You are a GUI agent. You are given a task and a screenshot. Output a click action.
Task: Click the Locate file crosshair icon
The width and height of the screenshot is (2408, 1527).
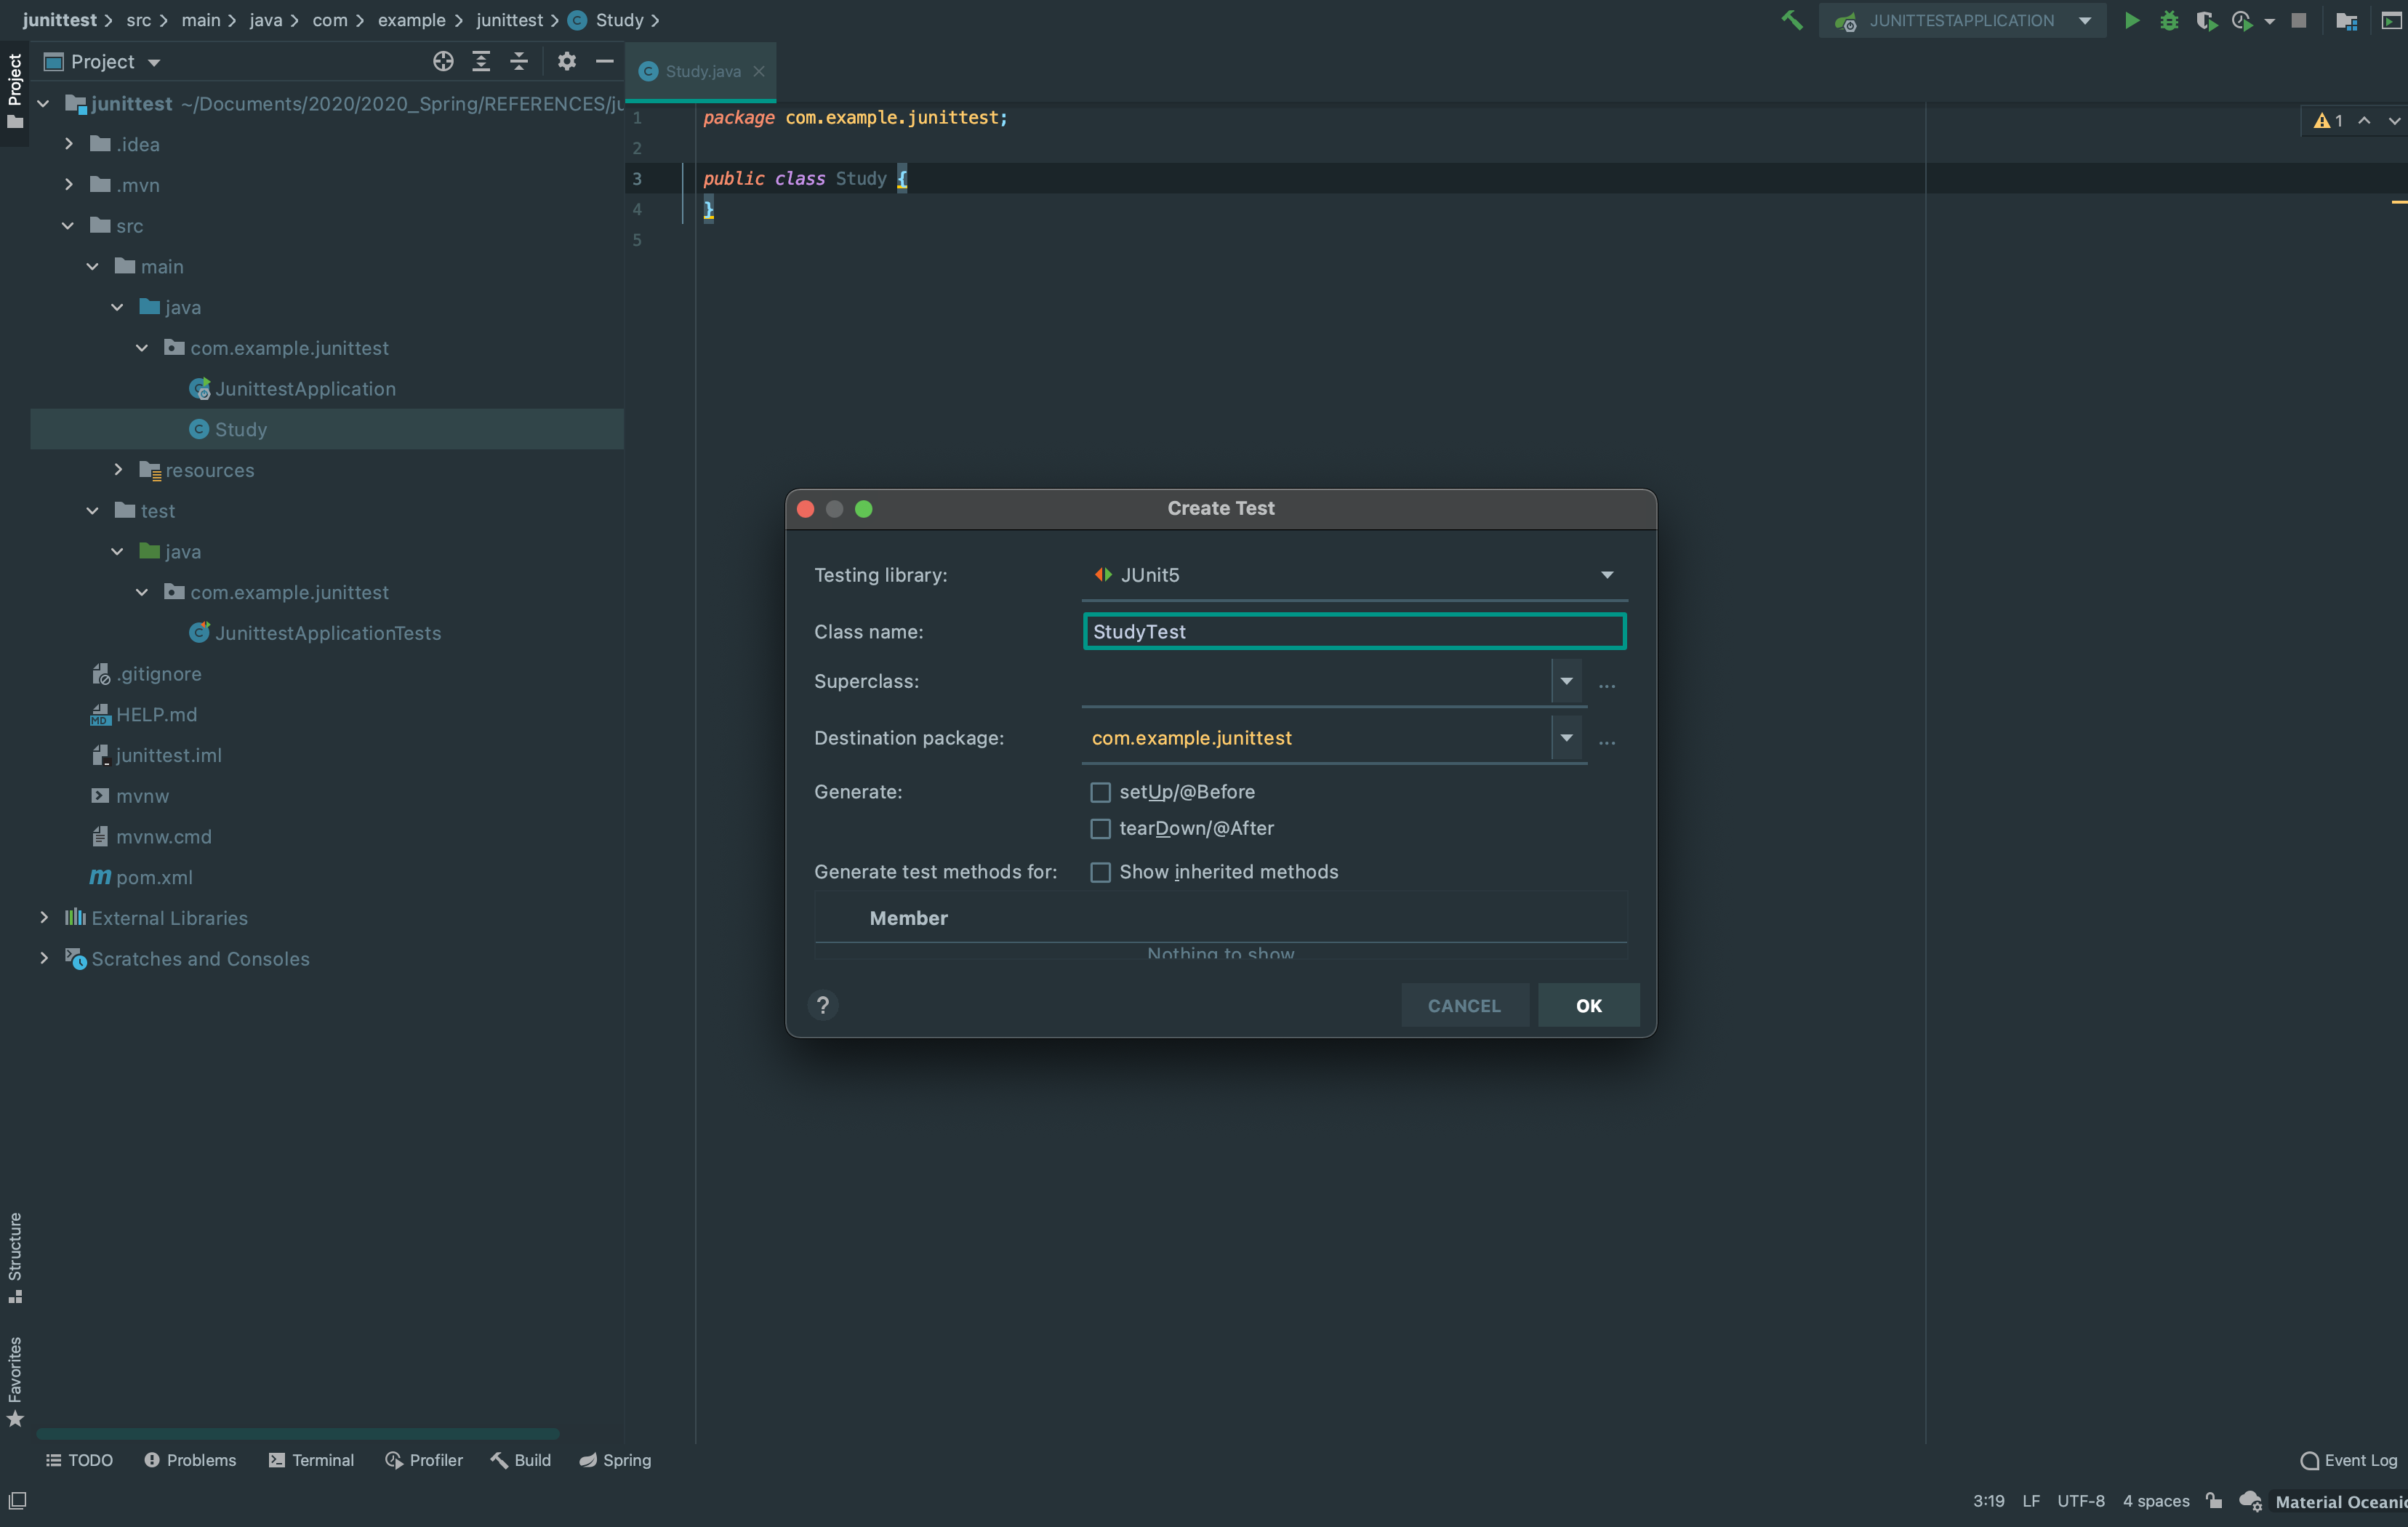pyautogui.click(x=443, y=62)
